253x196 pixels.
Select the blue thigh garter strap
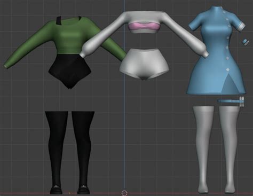tap(231, 101)
